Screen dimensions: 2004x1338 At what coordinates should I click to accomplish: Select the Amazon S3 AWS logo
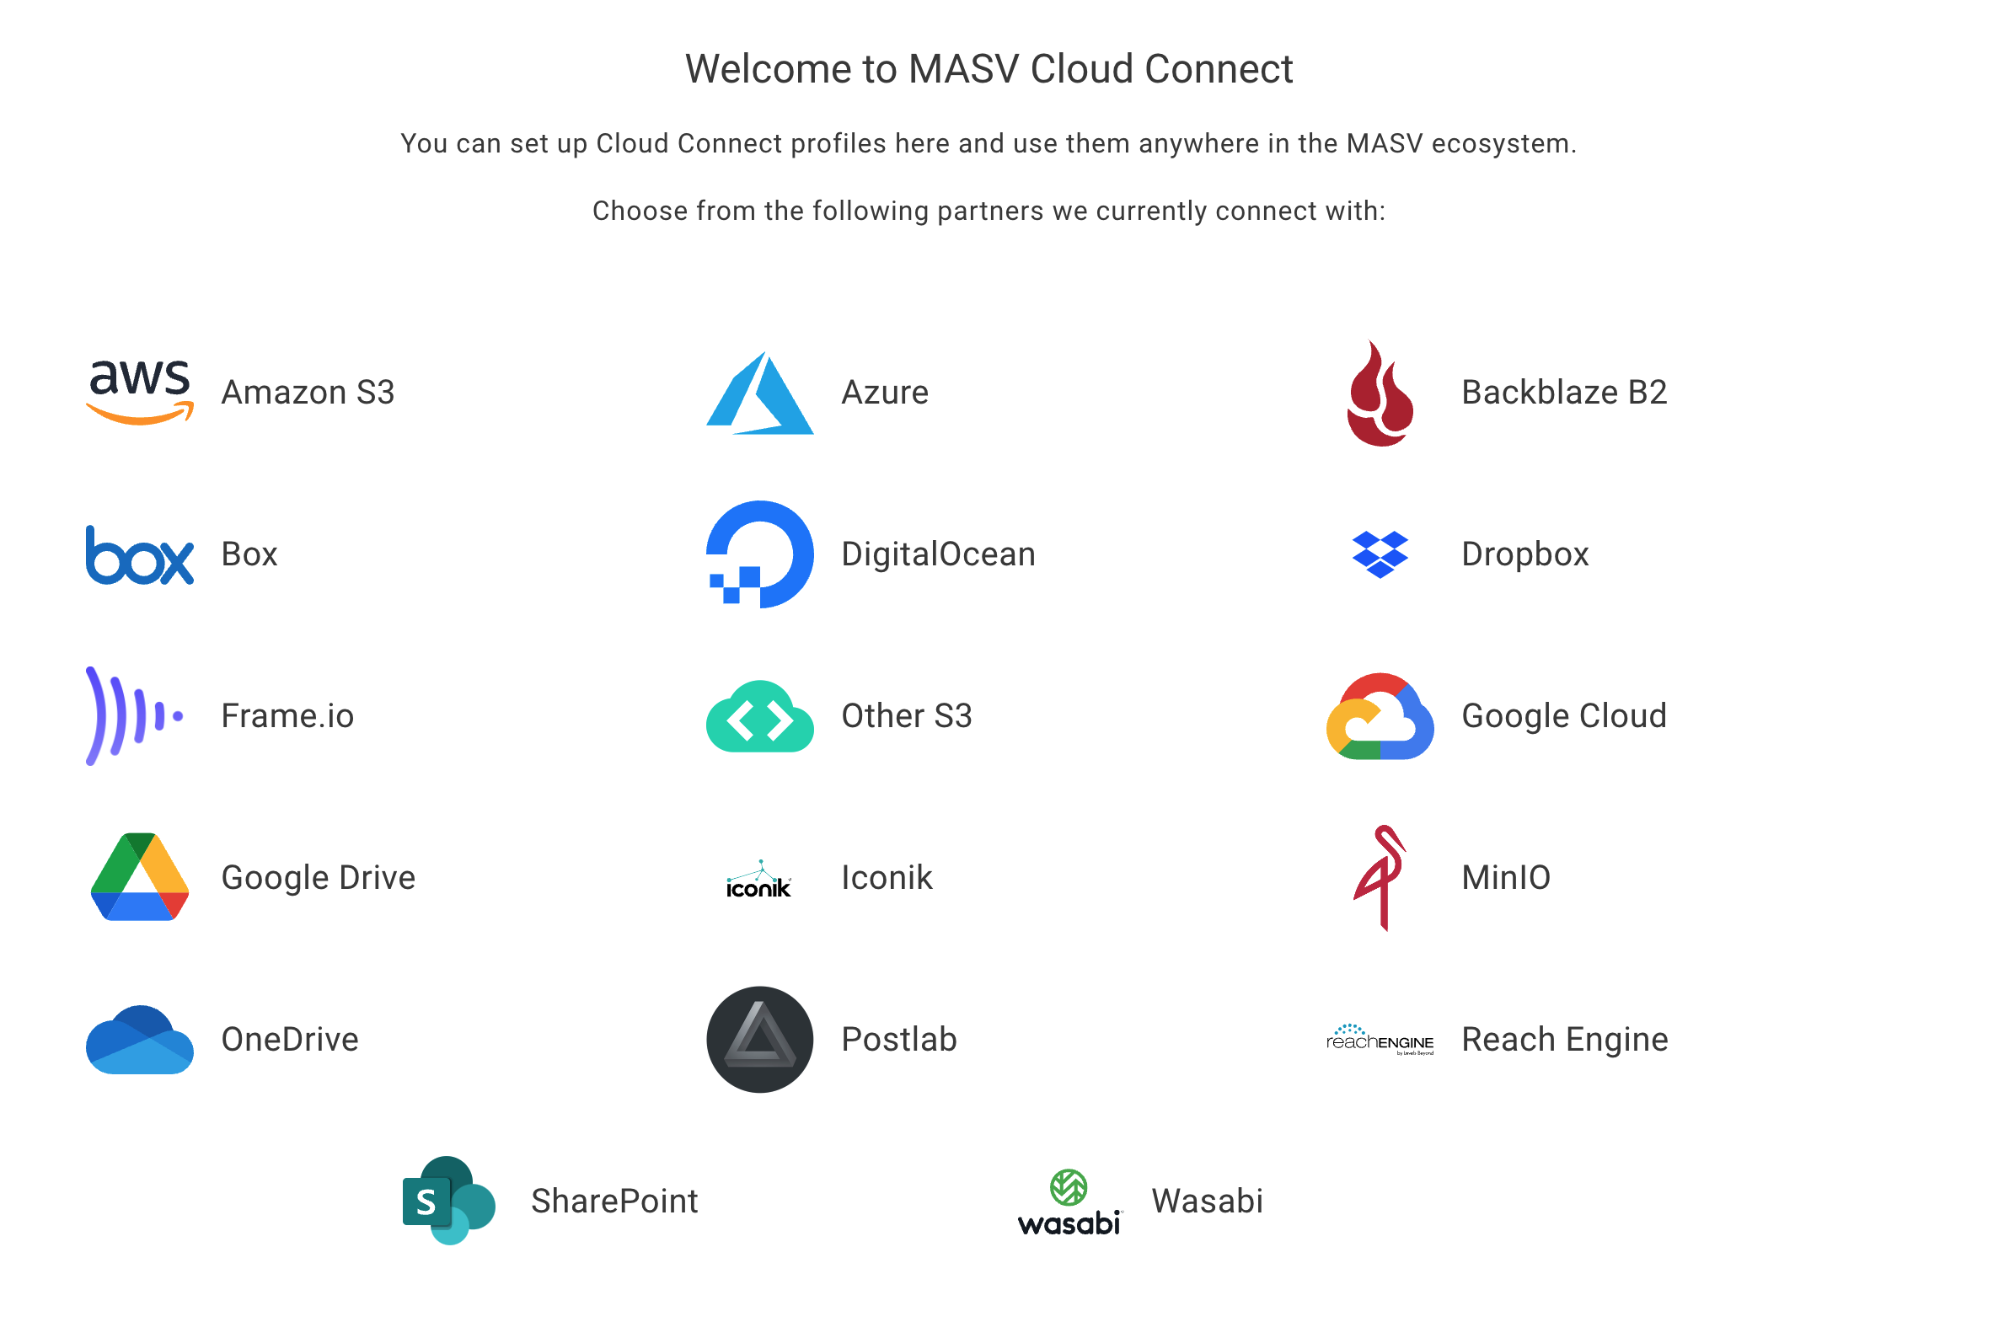[138, 391]
